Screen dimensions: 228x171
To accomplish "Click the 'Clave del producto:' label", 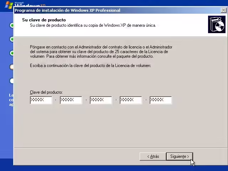I will (x=46, y=92).
